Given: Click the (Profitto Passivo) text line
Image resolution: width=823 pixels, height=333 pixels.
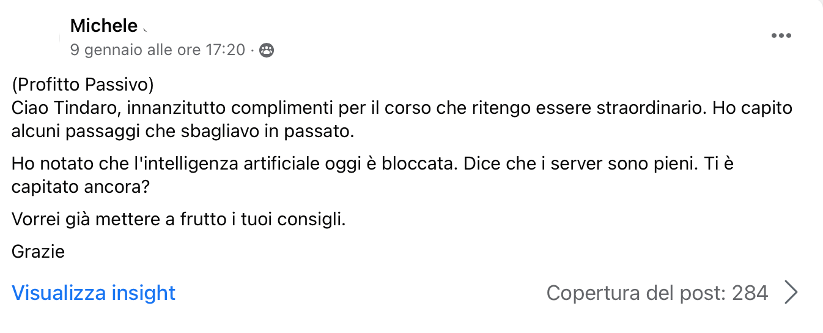Looking at the screenshot, I should 83,85.
